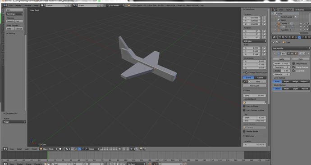Open the Object Mode dropdown
311x165 pixels.
point(49,149)
